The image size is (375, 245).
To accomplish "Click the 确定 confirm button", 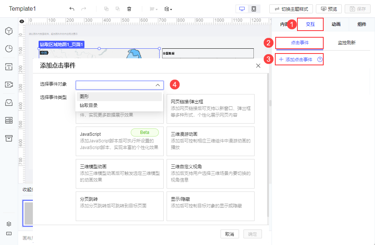I will (x=253, y=234).
